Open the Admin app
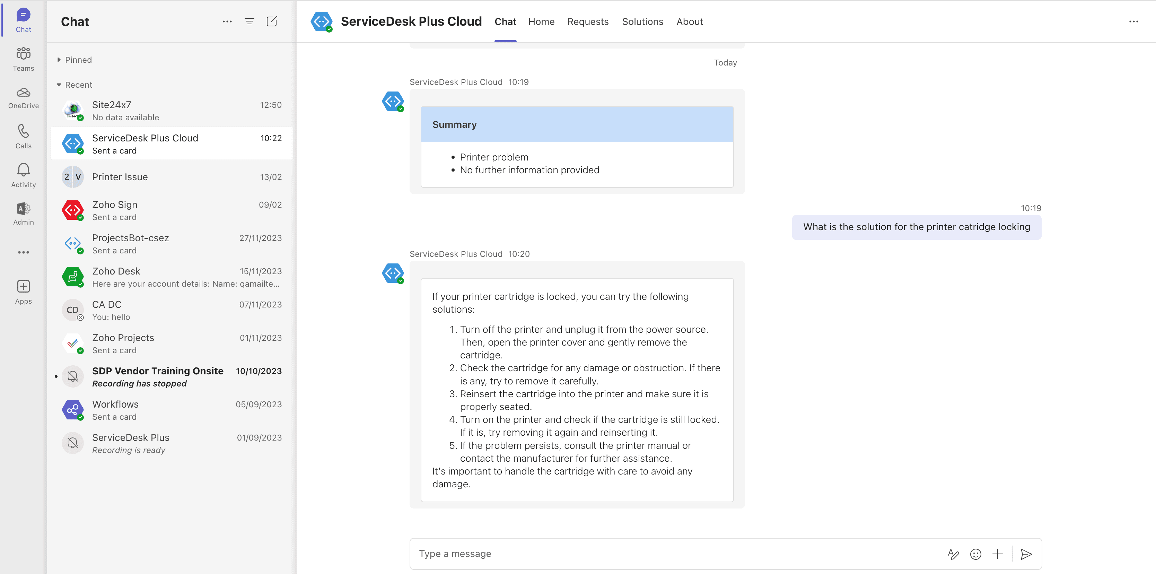The width and height of the screenshot is (1156, 574). [23, 211]
